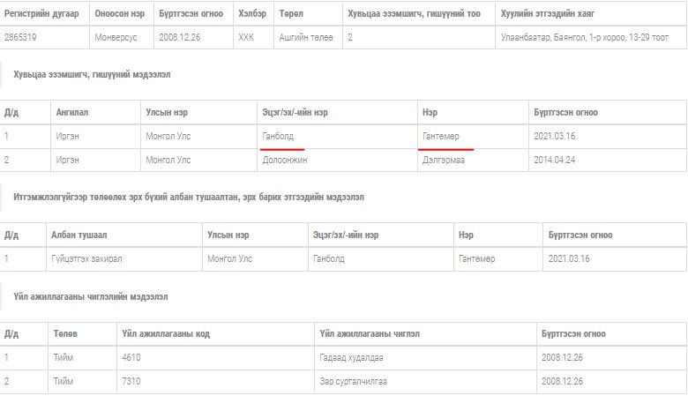Viewport: 688px width, 396px height.
Task: Click the registration date 2014.04.24
Action: click(557, 160)
